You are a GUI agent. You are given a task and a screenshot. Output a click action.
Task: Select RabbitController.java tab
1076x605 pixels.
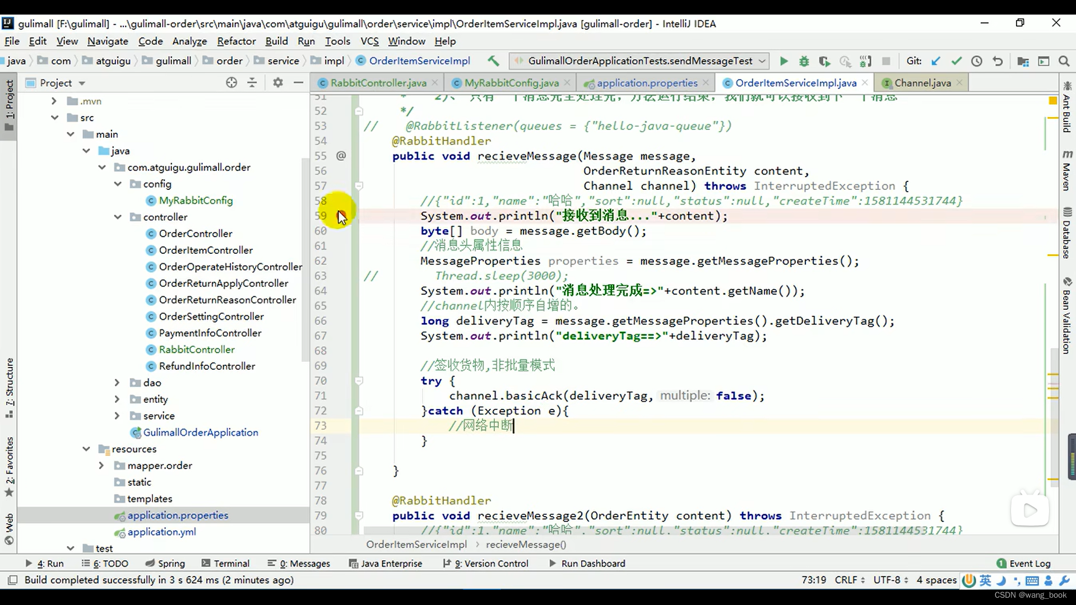[379, 83]
